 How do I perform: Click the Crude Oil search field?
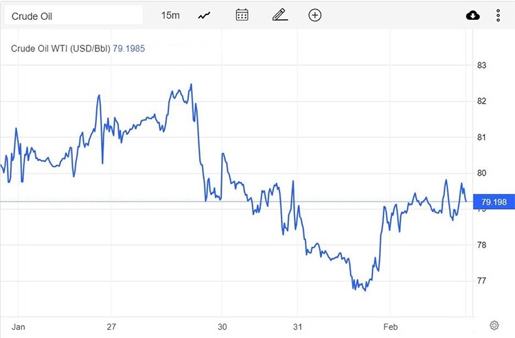(x=73, y=16)
